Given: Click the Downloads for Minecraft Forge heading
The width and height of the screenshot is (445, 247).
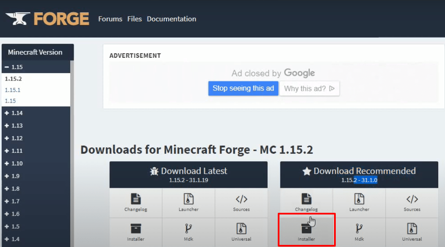Looking at the screenshot, I should (197, 149).
